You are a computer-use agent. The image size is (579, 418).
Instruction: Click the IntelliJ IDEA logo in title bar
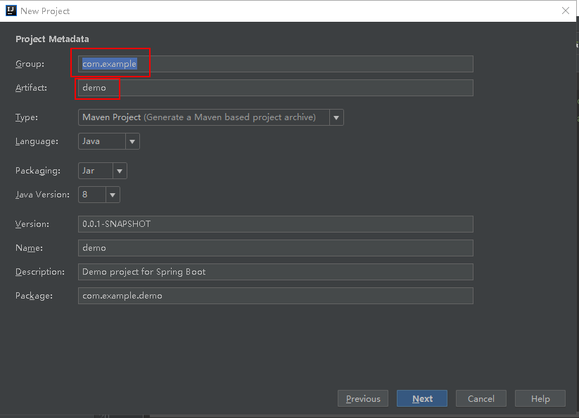[x=11, y=11]
